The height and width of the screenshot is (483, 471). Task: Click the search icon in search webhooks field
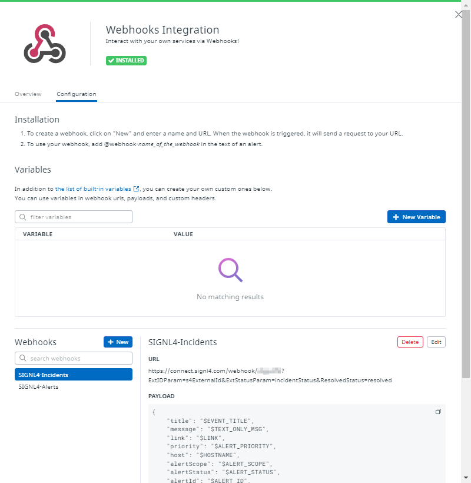coord(23,358)
